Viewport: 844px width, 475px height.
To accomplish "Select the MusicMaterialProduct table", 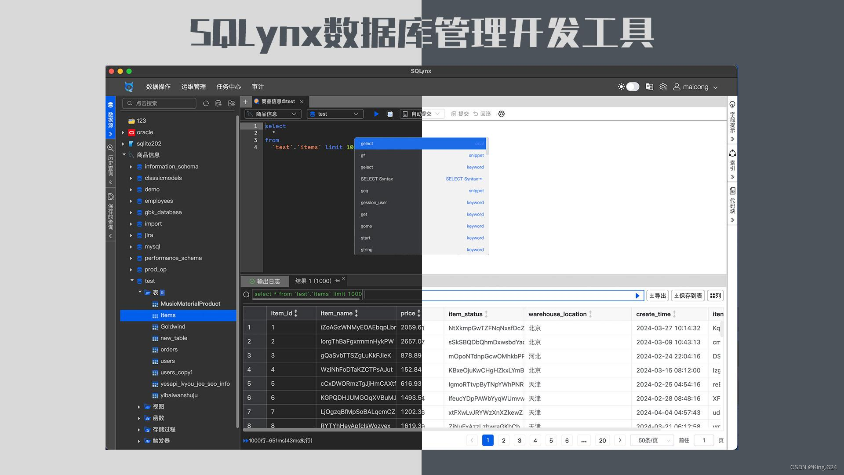I will click(190, 304).
